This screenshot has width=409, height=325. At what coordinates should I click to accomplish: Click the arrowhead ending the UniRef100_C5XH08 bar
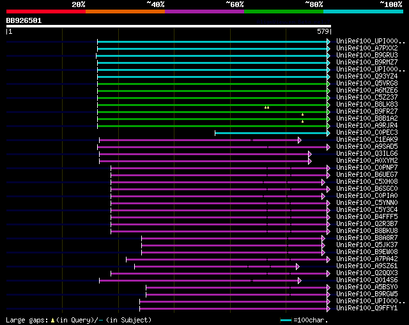(323, 182)
